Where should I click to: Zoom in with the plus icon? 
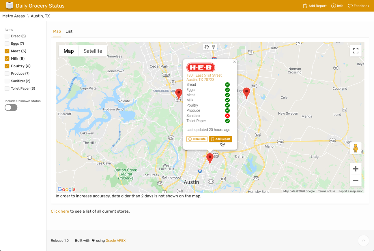tap(356, 169)
